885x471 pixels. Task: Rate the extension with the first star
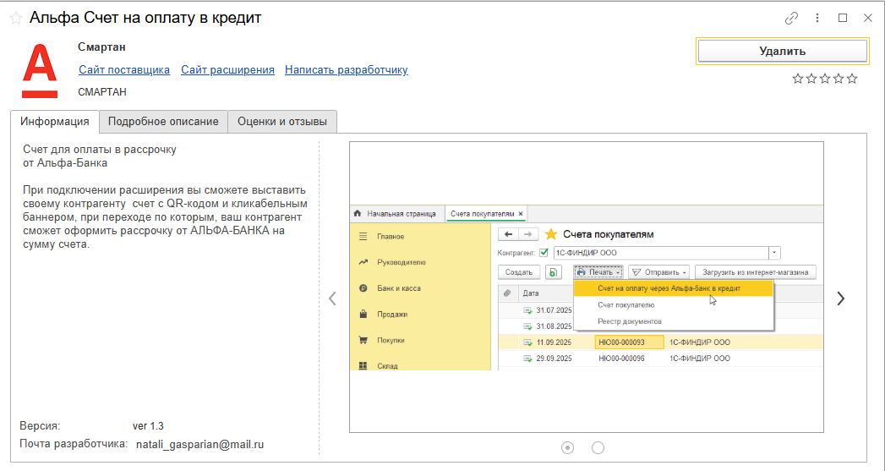coord(798,79)
